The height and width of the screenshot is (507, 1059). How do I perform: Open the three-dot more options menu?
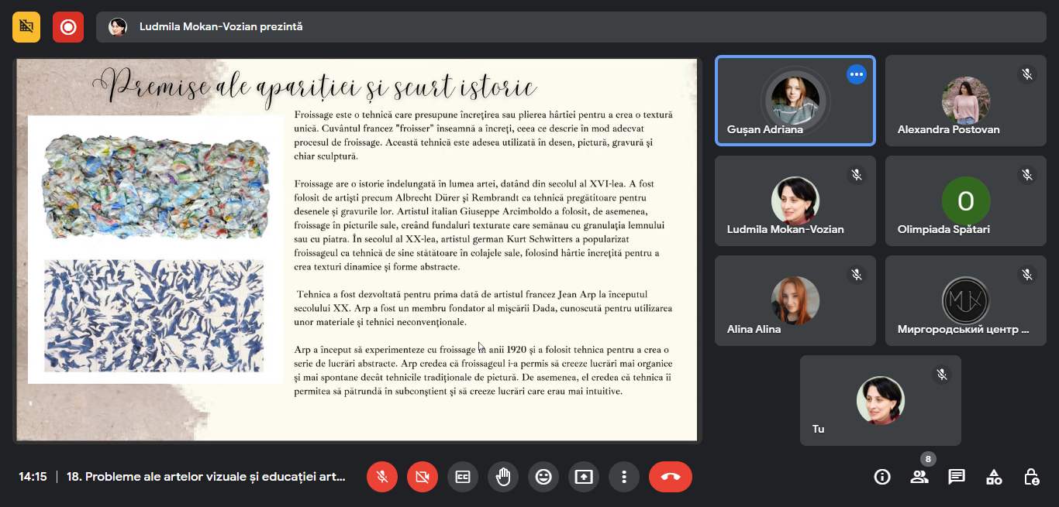(624, 477)
